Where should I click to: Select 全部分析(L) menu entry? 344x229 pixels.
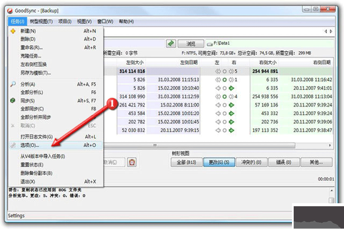56,92
